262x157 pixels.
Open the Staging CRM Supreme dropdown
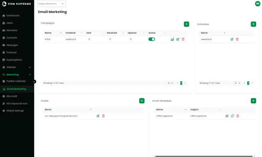(x=51, y=4)
